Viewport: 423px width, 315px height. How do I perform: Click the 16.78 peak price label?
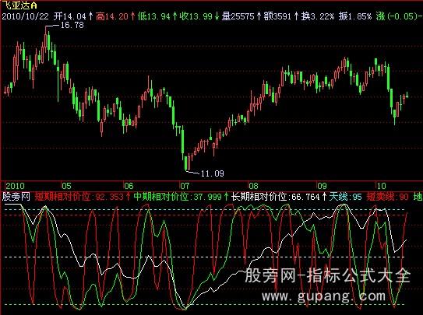pyautogui.click(x=72, y=26)
